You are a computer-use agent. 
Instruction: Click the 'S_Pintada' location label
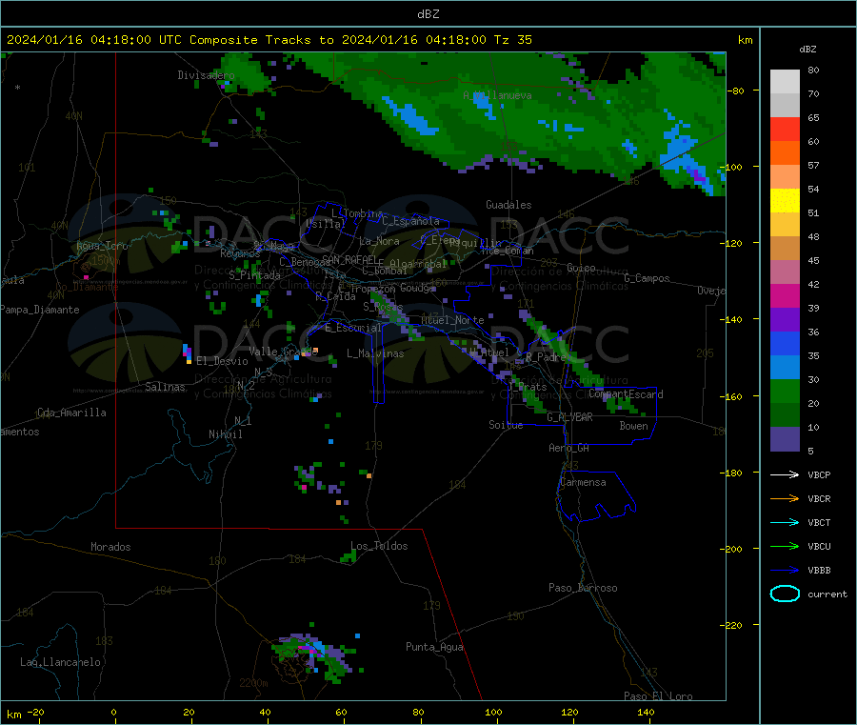(254, 275)
